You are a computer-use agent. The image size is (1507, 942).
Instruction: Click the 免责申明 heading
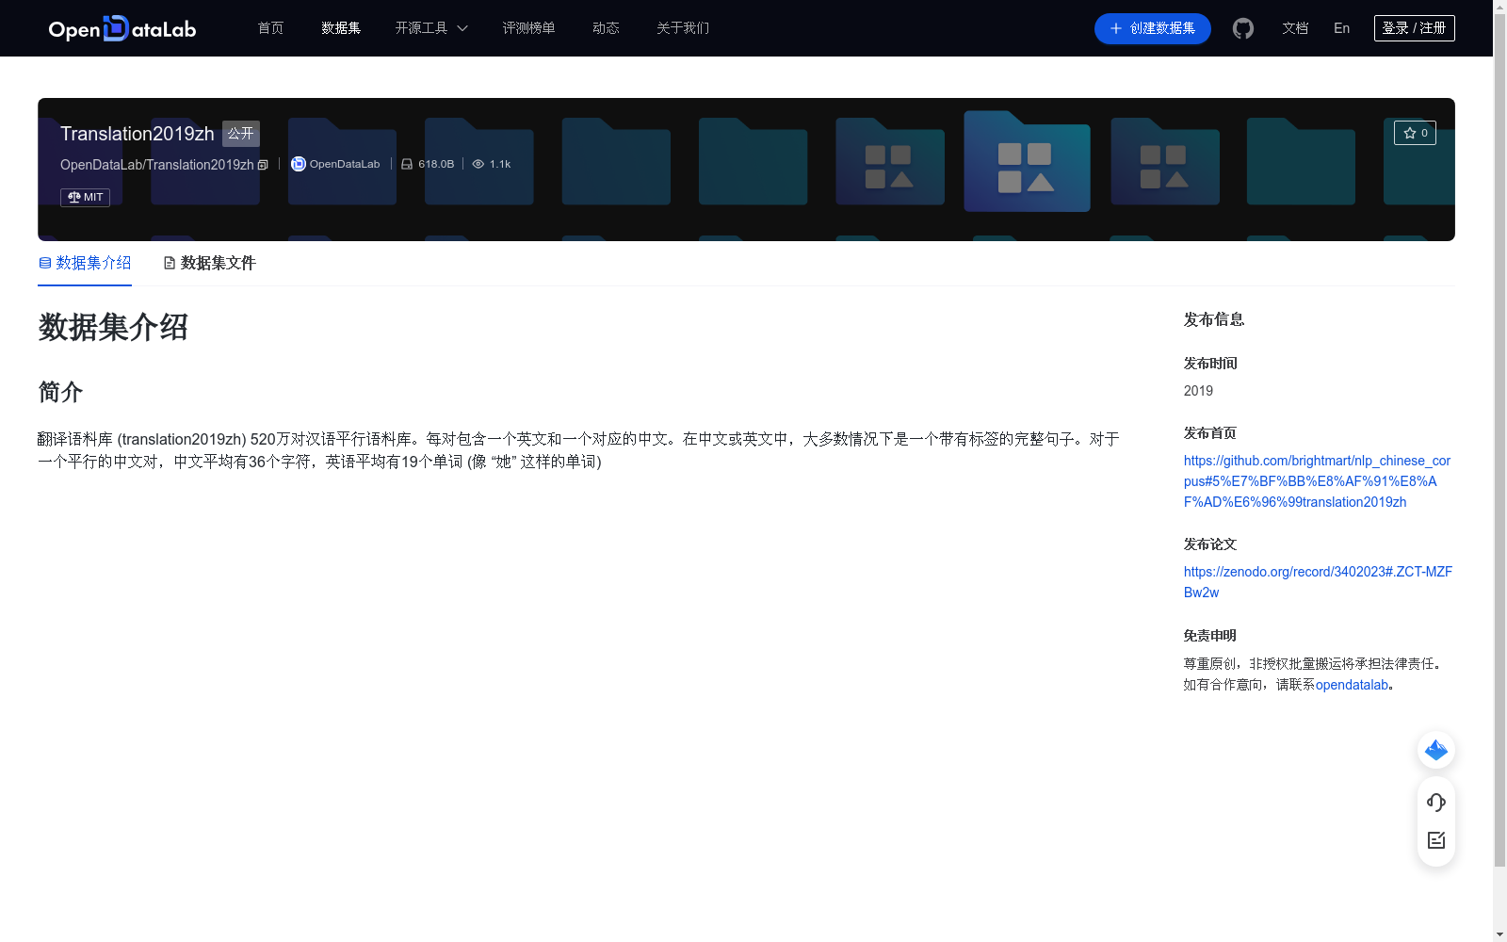pos(1210,636)
